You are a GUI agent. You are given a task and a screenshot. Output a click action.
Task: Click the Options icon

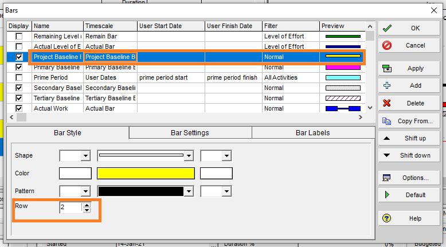click(386, 178)
